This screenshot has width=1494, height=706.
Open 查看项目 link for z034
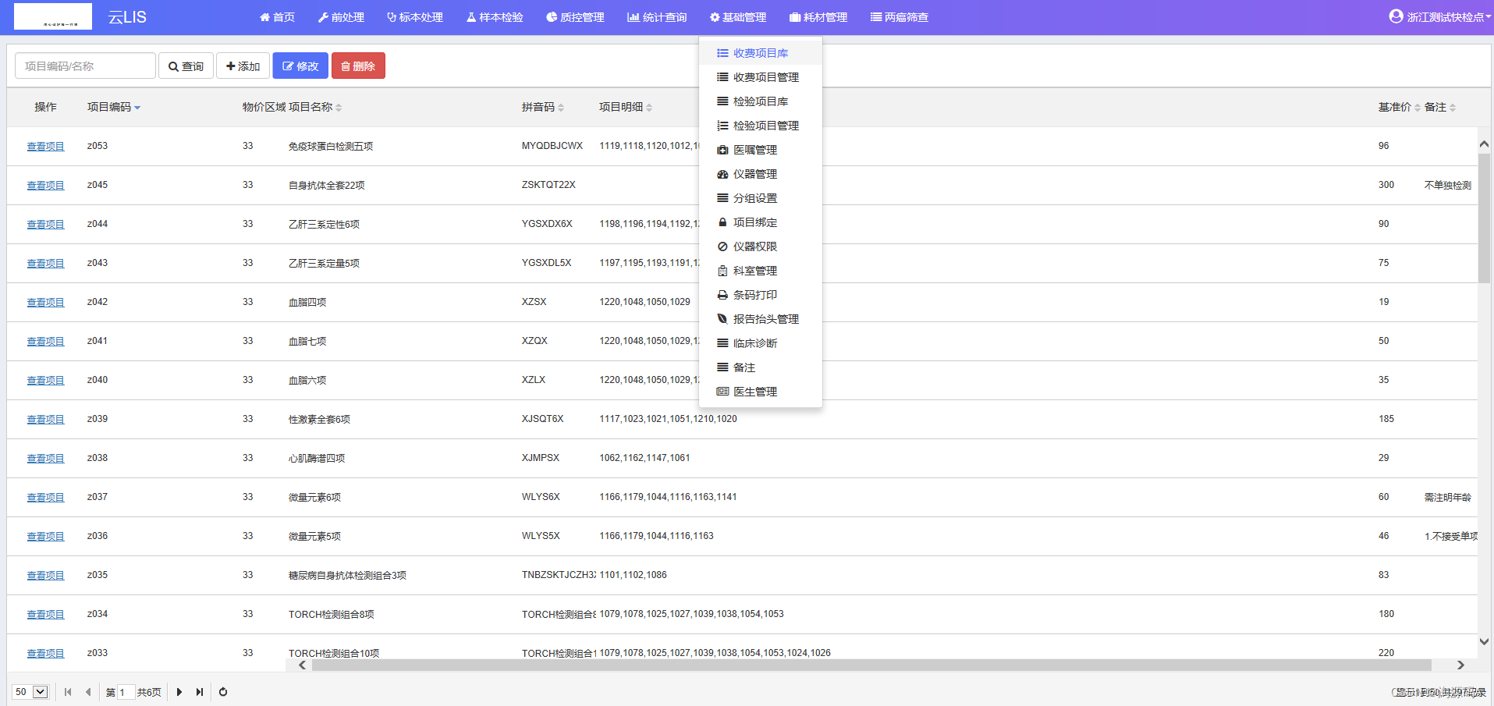(x=45, y=615)
